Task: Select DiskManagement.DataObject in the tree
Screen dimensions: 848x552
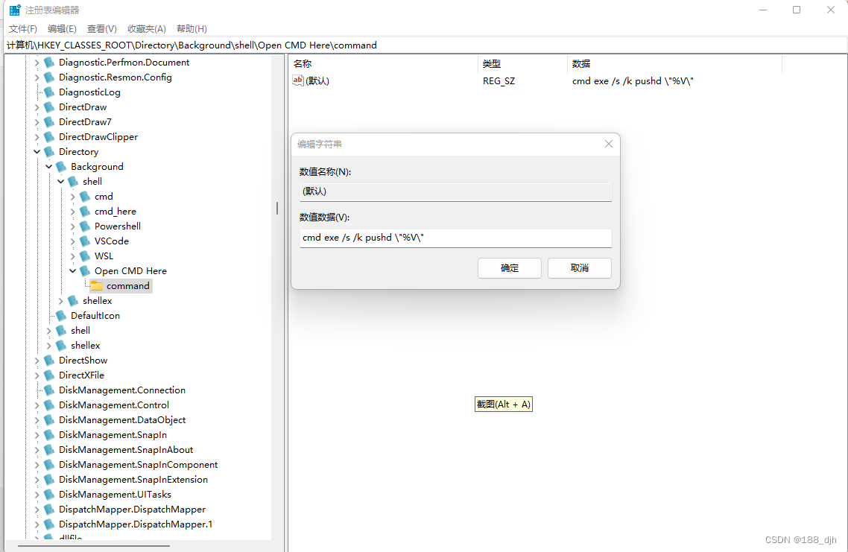Action: (x=122, y=419)
